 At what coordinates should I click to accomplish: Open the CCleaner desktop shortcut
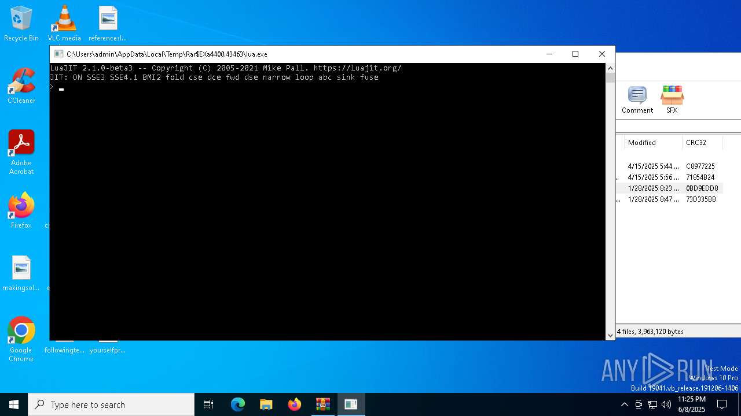pos(21,87)
